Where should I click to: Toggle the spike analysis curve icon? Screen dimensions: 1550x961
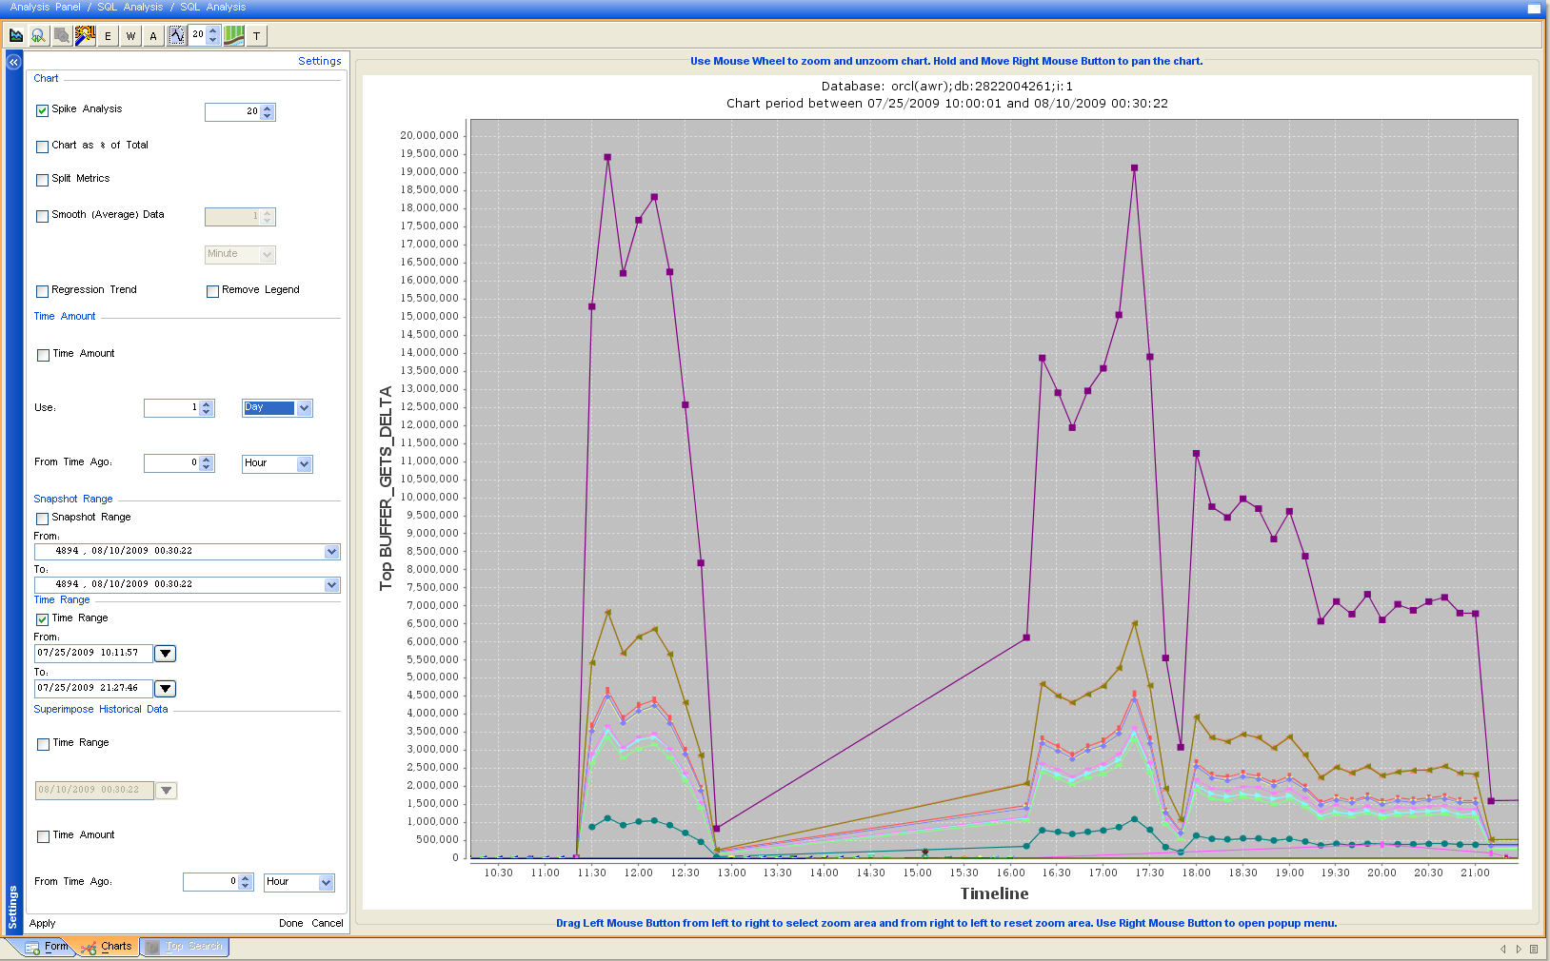tap(177, 36)
